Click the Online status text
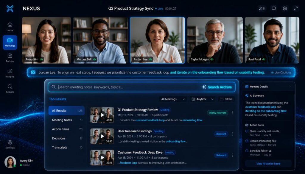The image size is (305, 174). pos(26,165)
